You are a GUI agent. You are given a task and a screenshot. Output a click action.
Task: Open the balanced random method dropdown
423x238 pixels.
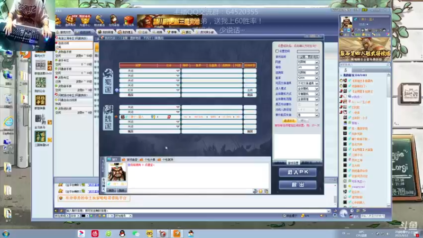click(308, 94)
